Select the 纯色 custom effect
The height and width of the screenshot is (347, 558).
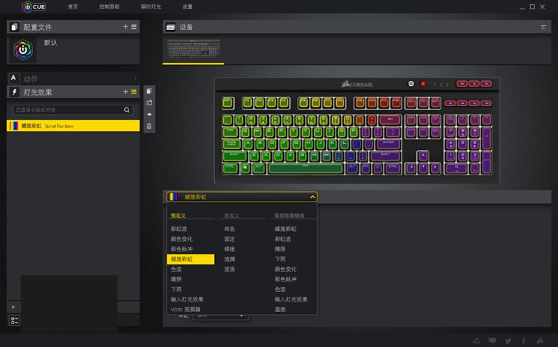[x=229, y=229]
